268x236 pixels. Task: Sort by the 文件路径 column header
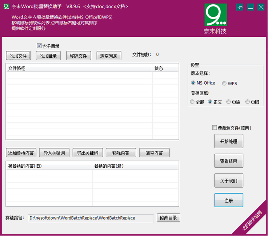pyautogui.click(x=79, y=68)
